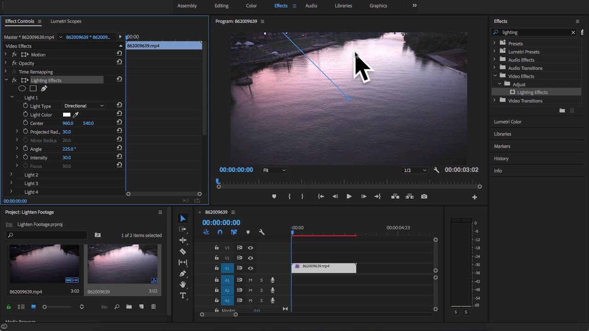The image size is (589, 331).
Task: Step forward one frame
Action: point(364,196)
